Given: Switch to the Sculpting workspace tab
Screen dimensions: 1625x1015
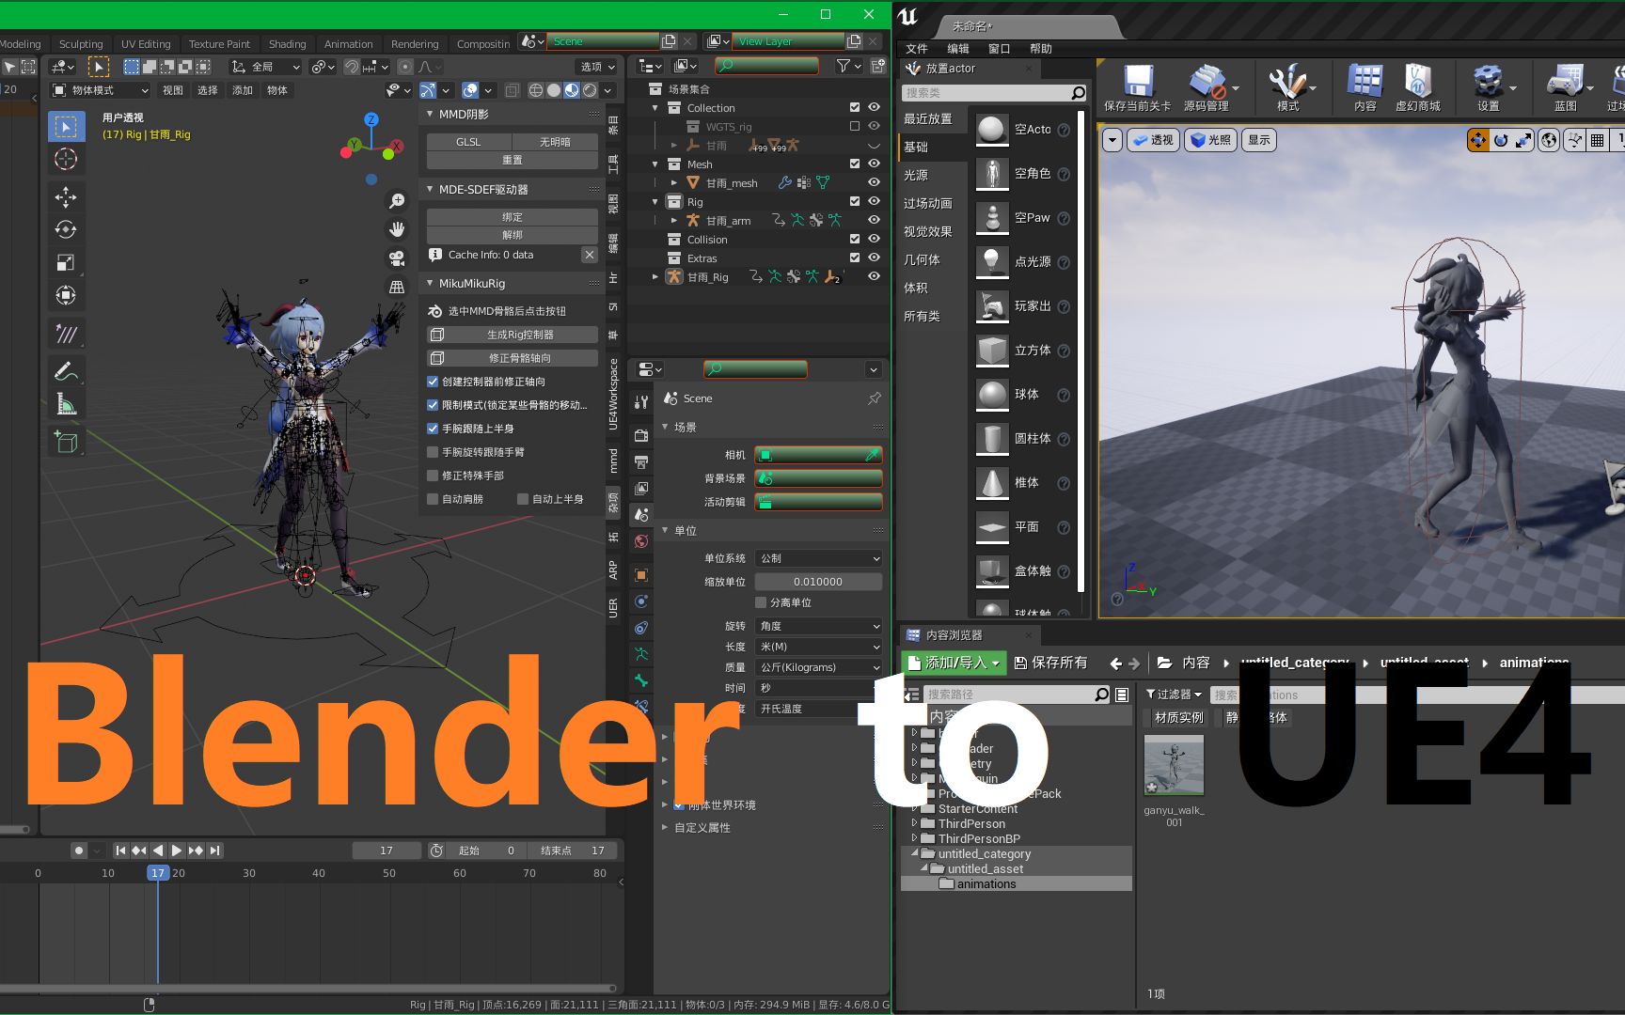Looking at the screenshot, I should [81, 43].
